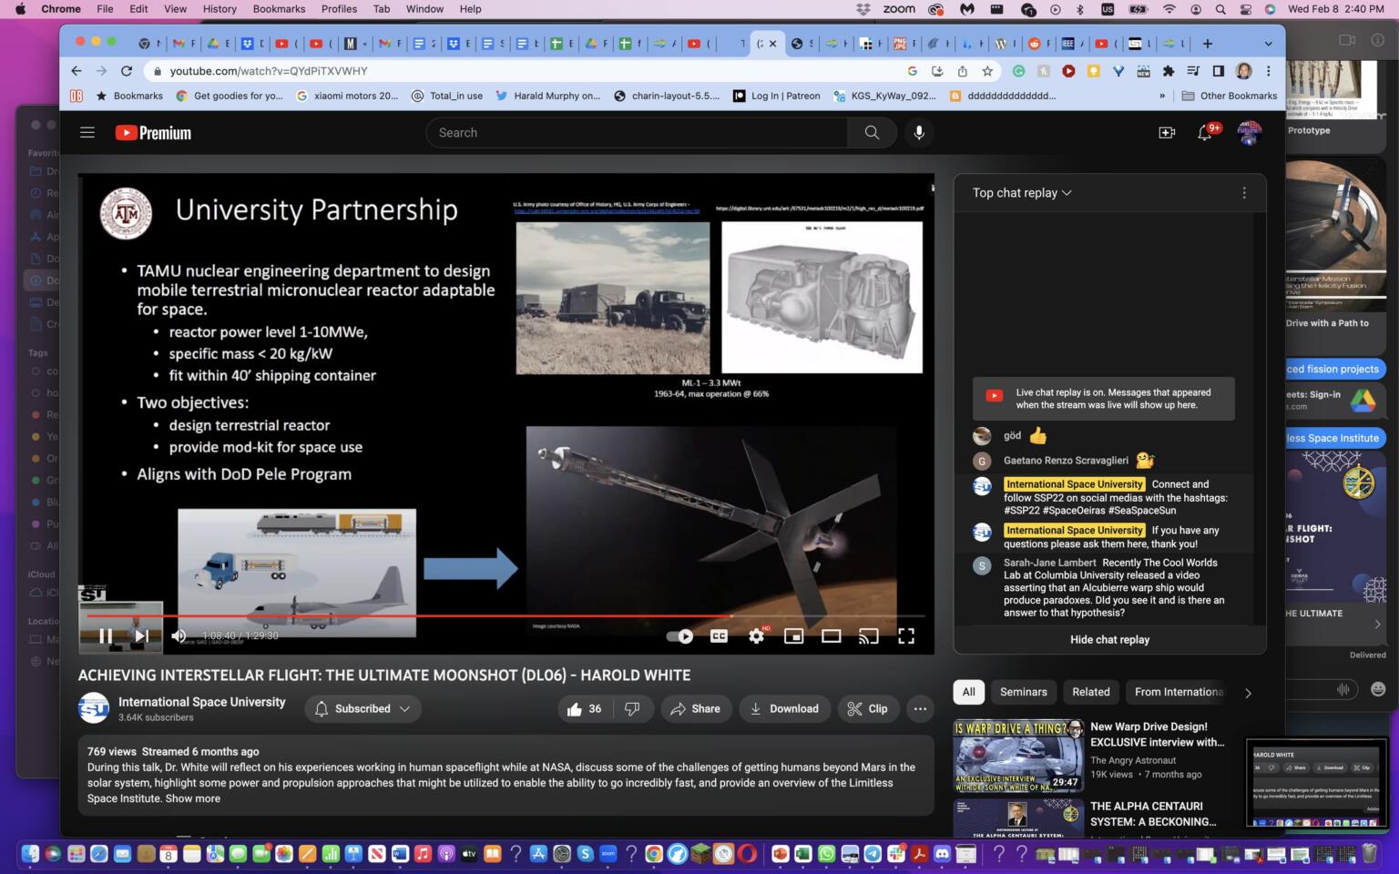Click the Create video icon
1399x874 pixels.
pyautogui.click(x=1167, y=132)
